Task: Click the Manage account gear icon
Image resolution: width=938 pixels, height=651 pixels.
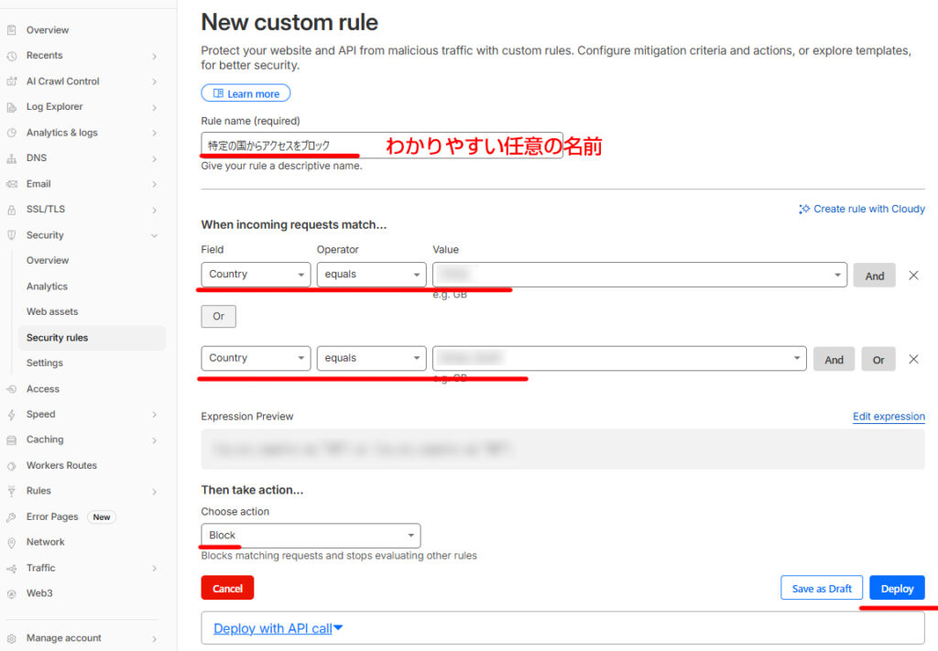Action: (11, 638)
